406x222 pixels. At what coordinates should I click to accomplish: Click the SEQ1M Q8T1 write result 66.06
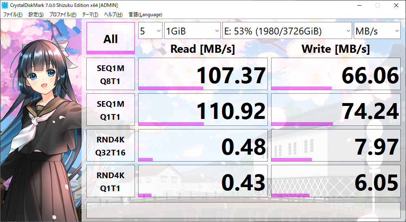click(336, 74)
